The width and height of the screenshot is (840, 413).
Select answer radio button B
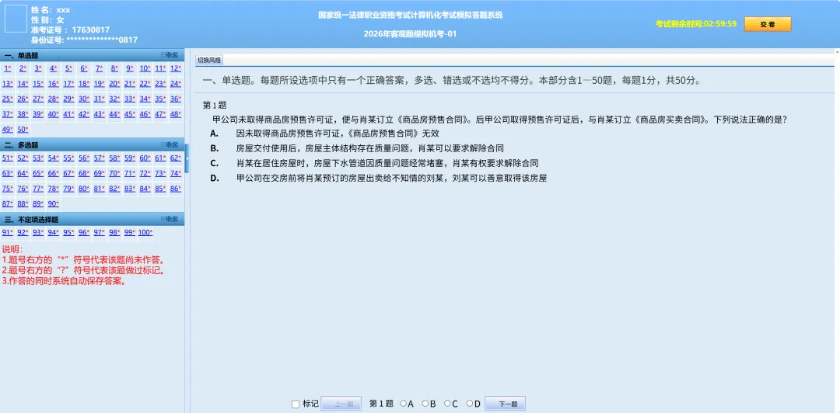pyautogui.click(x=425, y=404)
